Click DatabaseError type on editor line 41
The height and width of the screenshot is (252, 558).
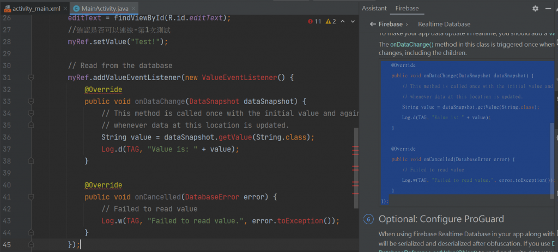212,197
